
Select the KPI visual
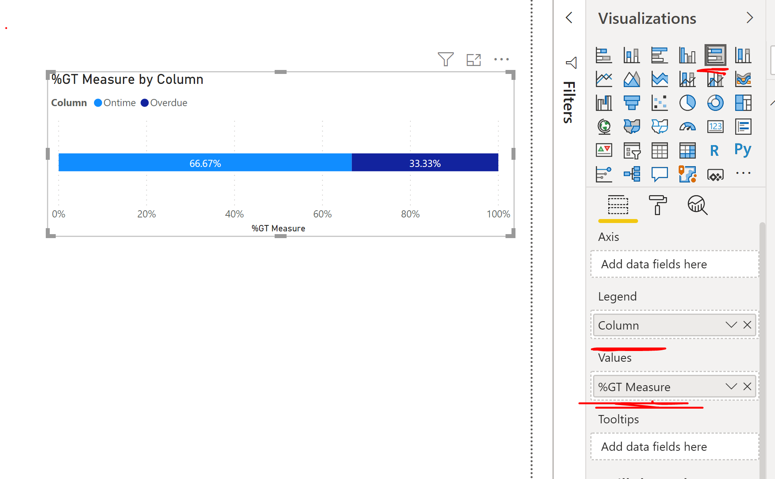604,151
